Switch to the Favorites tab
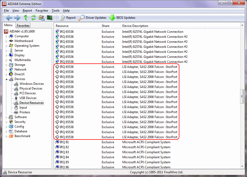Image resolution: width=247 pixels, height=177 pixels. [x=23, y=26]
